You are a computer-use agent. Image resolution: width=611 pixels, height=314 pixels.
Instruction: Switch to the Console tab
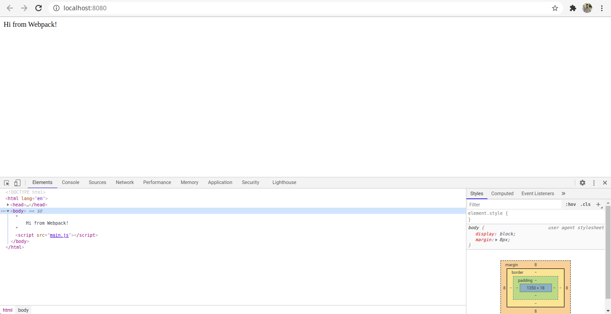(71, 182)
